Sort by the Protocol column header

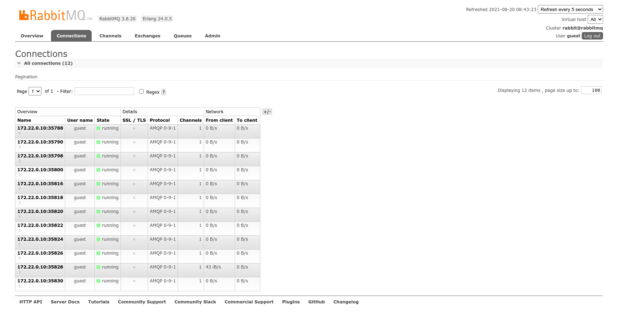160,120
